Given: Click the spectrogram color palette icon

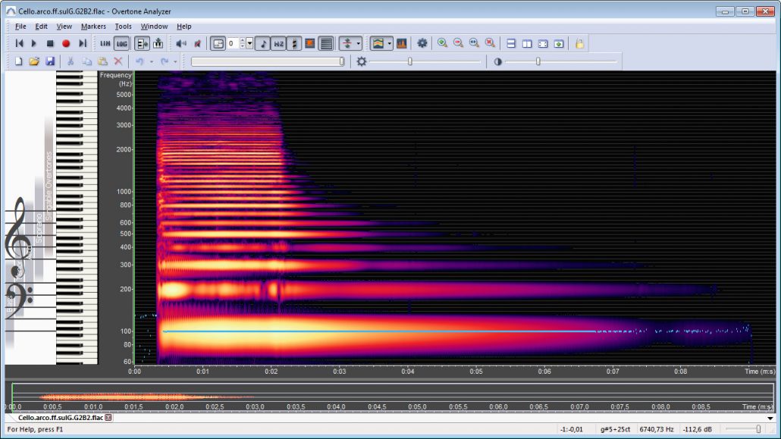Looking at the screenshot, I should (x=378, y=43).
